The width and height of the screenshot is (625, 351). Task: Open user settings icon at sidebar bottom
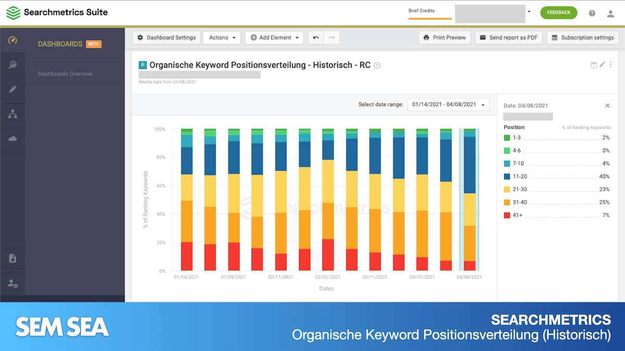coord(13,283)
